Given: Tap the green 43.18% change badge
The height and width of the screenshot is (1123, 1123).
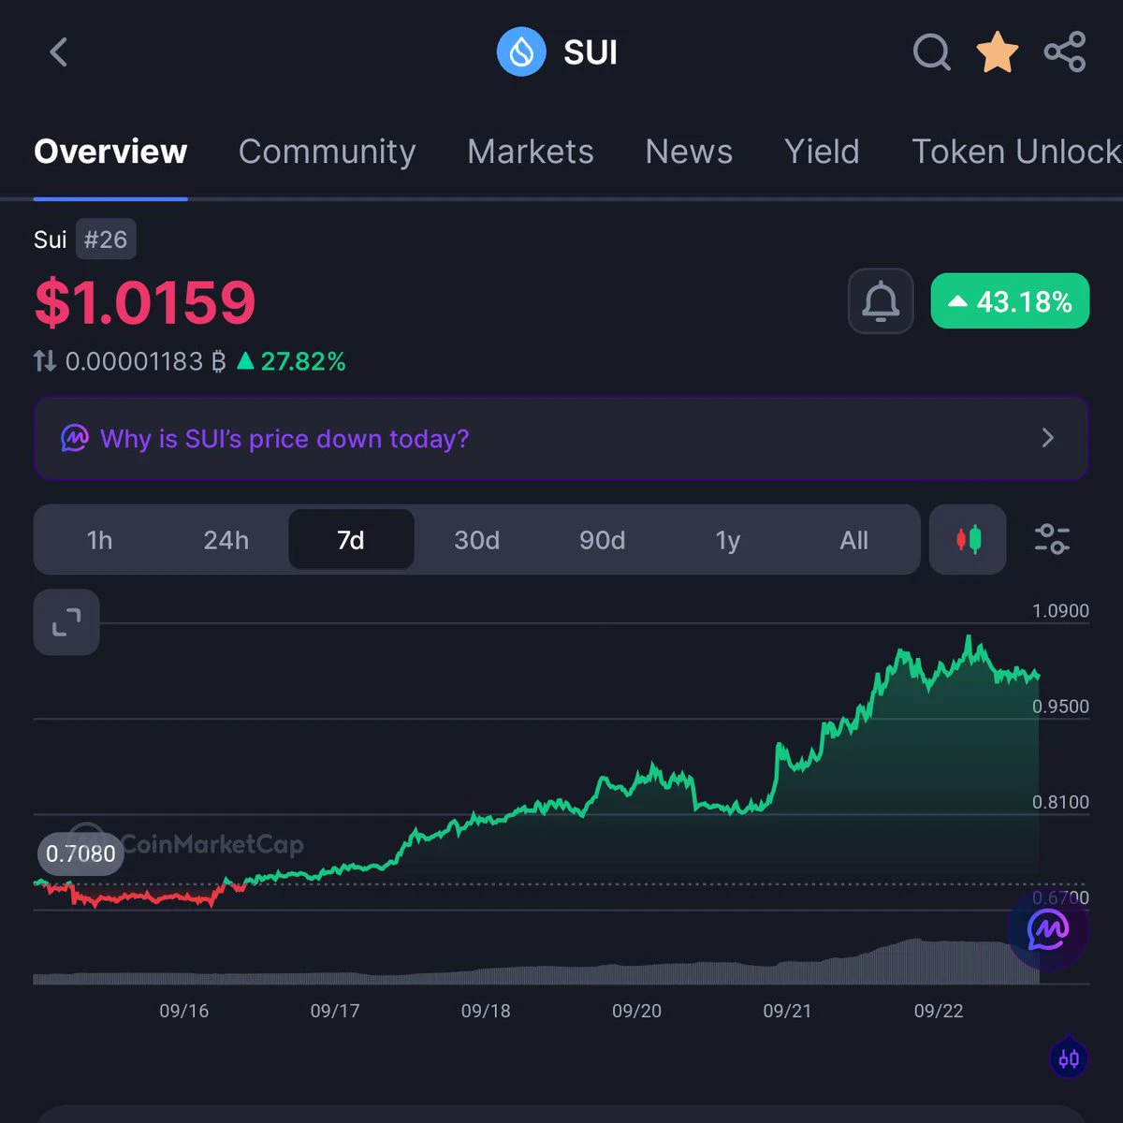Looking at the screenshot, I should 1010,301.
